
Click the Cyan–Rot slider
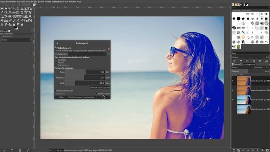(x=85, y=72)
